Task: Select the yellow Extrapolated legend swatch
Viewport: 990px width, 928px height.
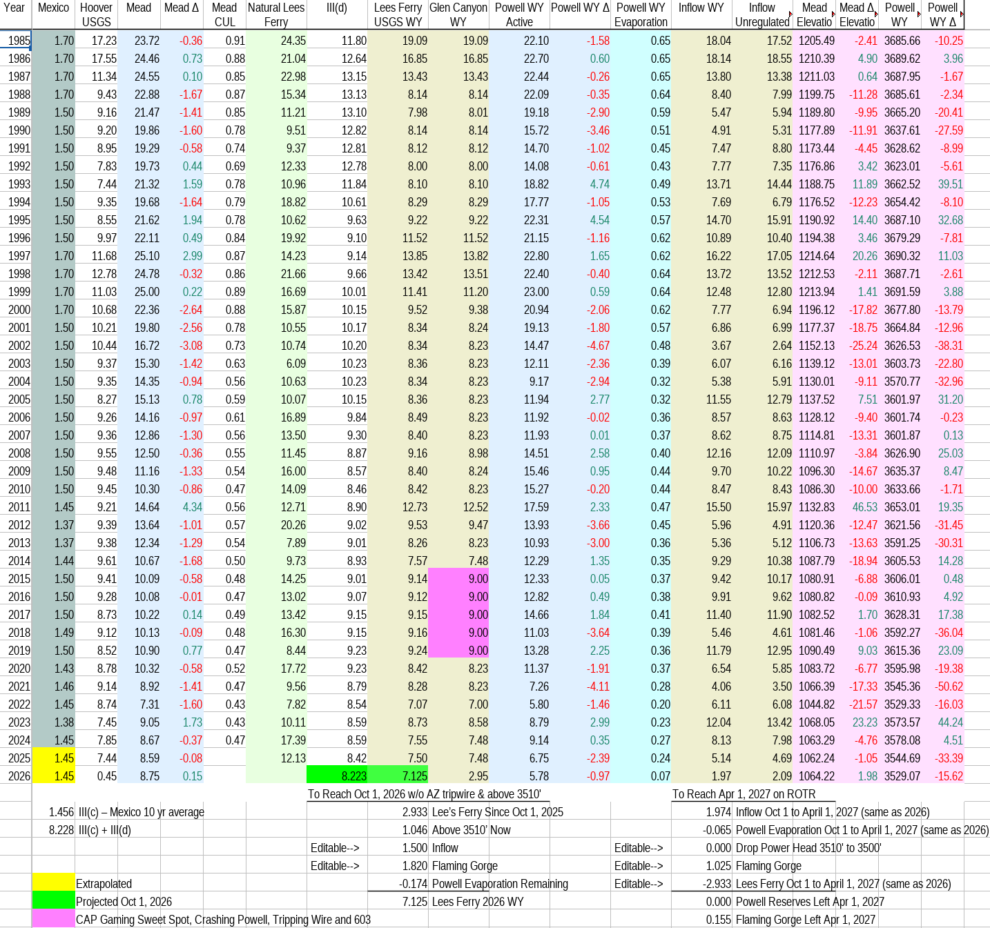Action: click(53, 884)
